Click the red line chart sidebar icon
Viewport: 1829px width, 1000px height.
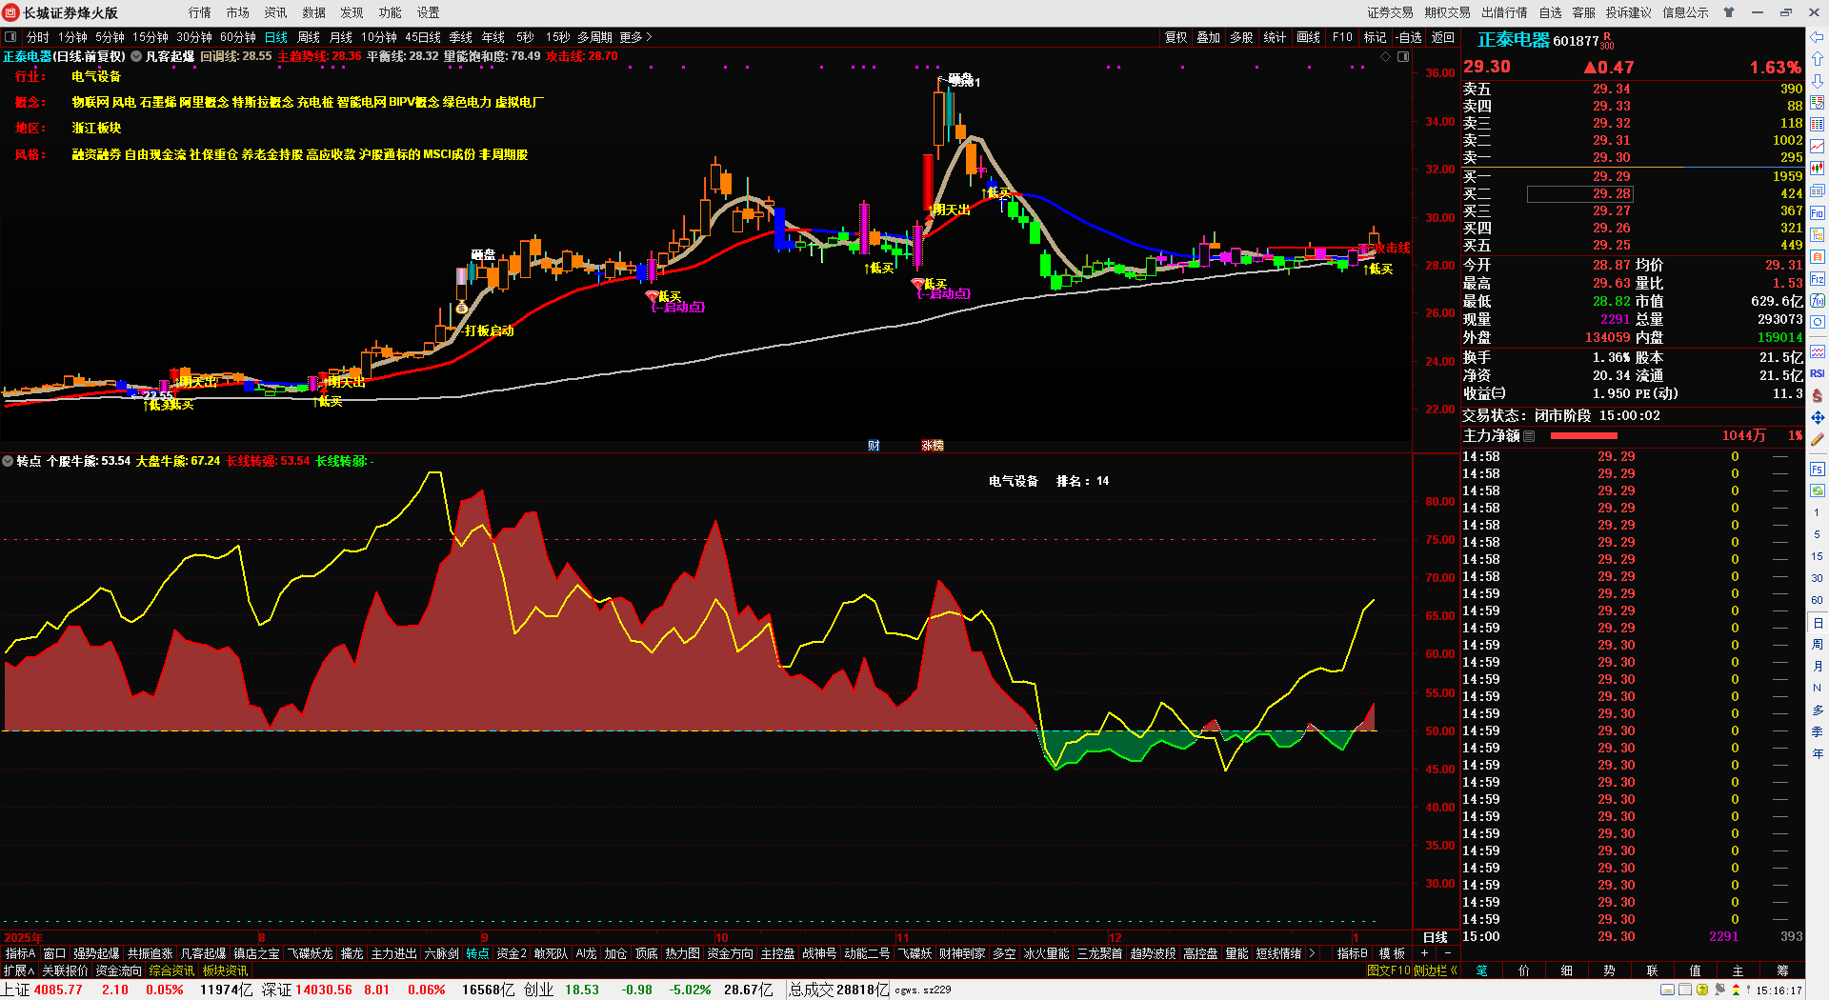(x=1817, y=147)
